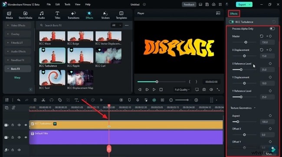This screenshot has width=282, height=157.
Task: Open the Full Quality dropdown
Action: tap(182, 90)
